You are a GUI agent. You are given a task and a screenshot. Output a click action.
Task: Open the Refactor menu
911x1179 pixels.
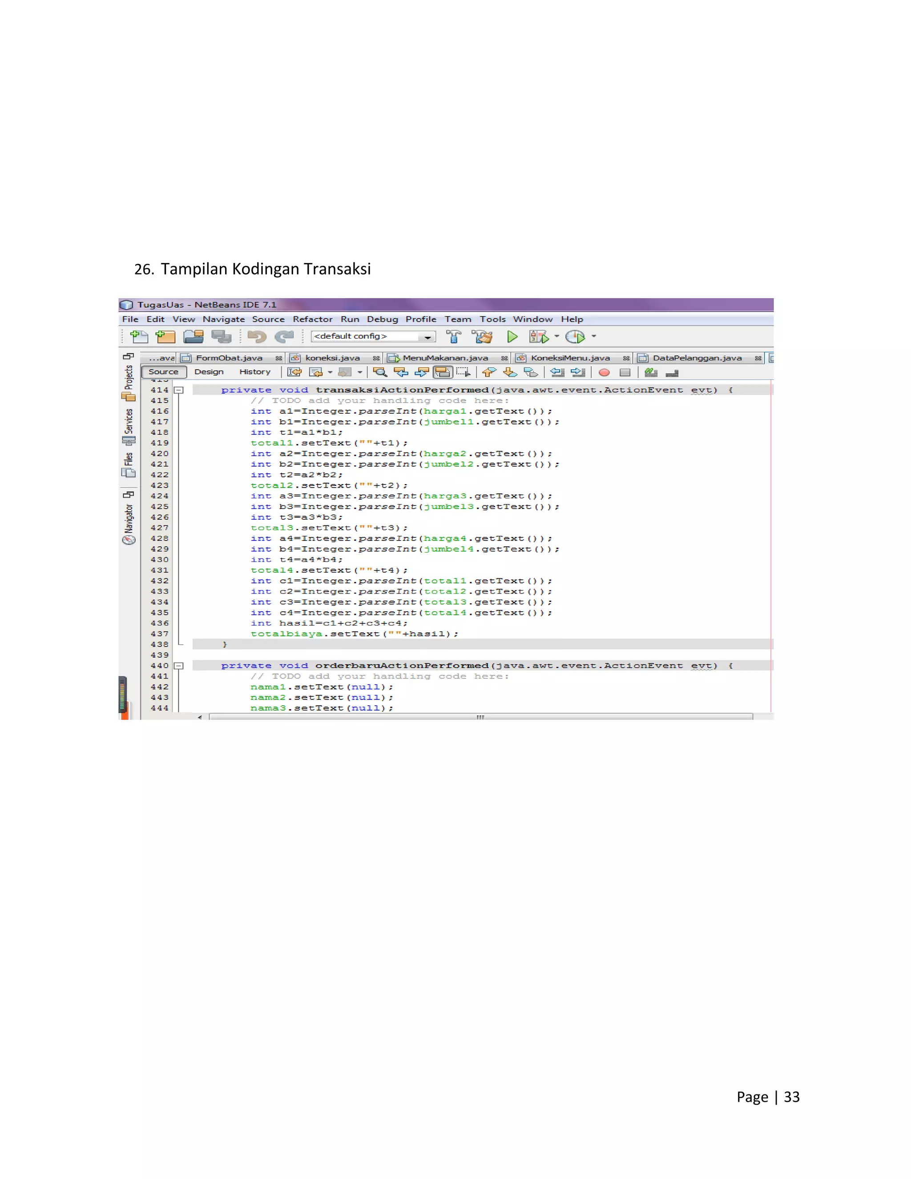[x=312, y=319]
